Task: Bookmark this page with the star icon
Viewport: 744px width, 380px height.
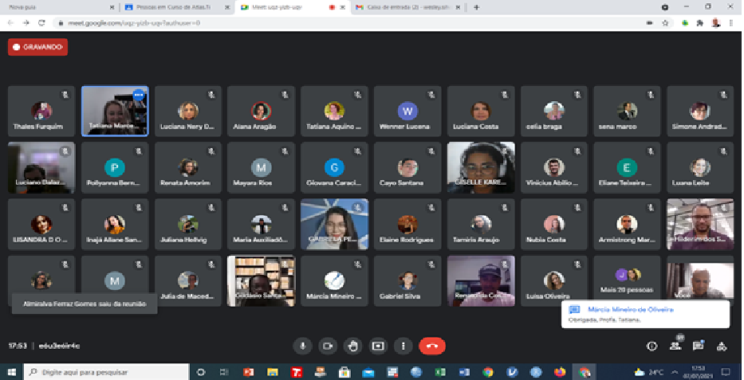Action: pos(665,23)
